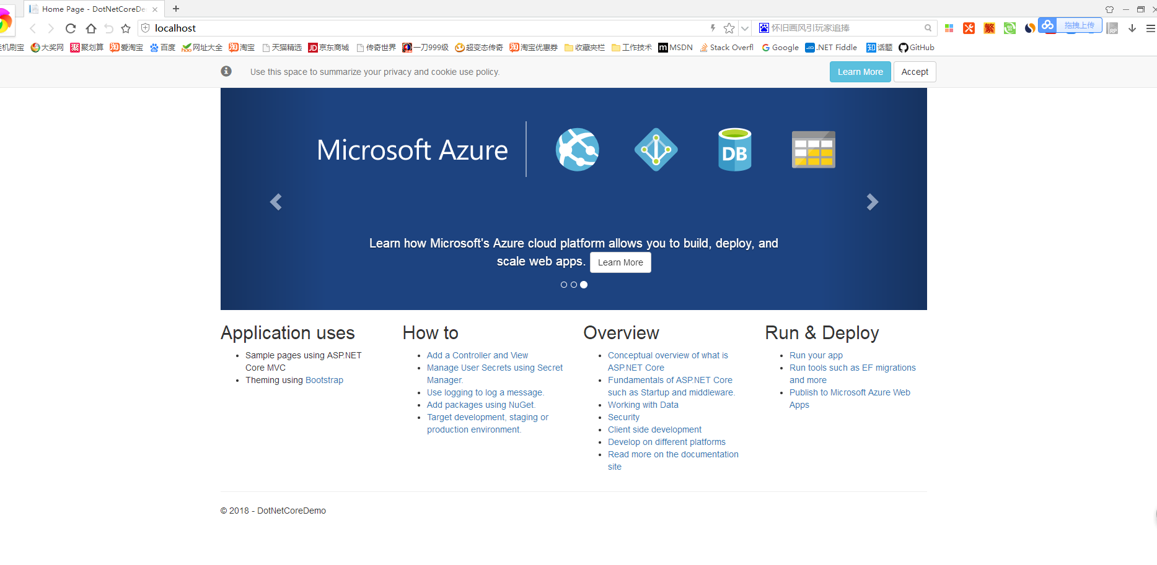Open the browser hamburger menu
Viewport: 1157px width, 565px height.
tap(1150, 28)
